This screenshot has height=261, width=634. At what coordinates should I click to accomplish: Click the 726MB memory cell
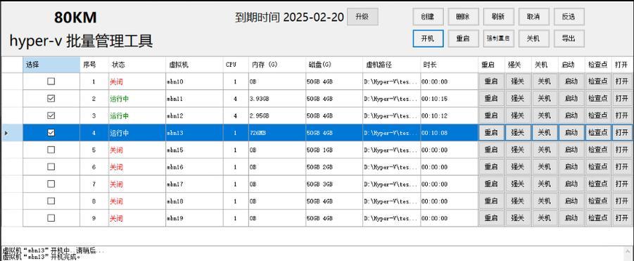277,132
